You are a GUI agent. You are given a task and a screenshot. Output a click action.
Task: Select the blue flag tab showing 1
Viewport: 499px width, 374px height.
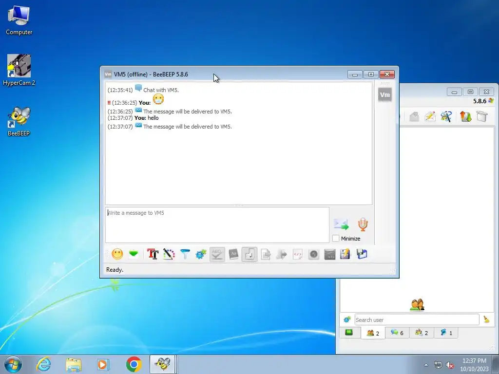click(x=446, y=333)
